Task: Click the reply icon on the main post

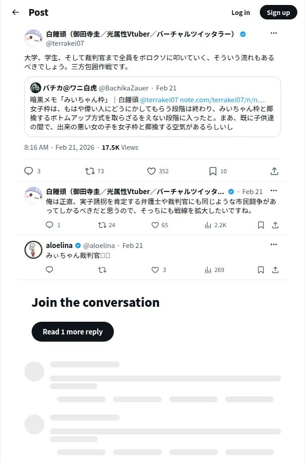Action: click(28, 171)
